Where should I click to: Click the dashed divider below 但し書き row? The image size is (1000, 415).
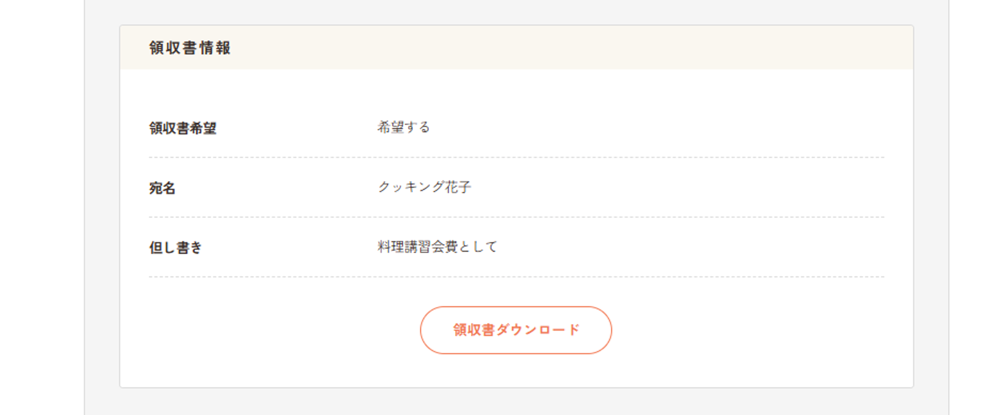516,277
